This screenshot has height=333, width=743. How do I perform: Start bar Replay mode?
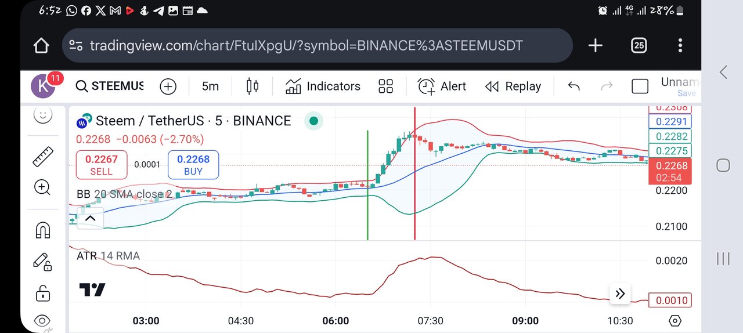pos(513,86)
